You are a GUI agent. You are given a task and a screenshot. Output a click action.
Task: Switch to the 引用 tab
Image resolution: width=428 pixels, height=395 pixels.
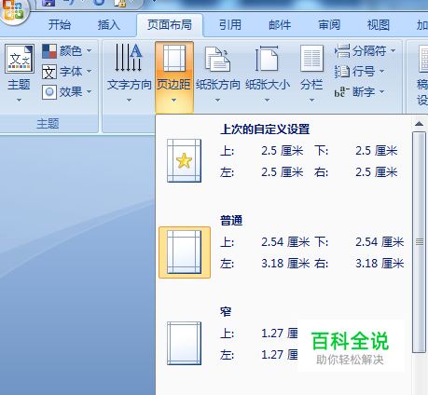pyautogui.click(x=230, y=25)
